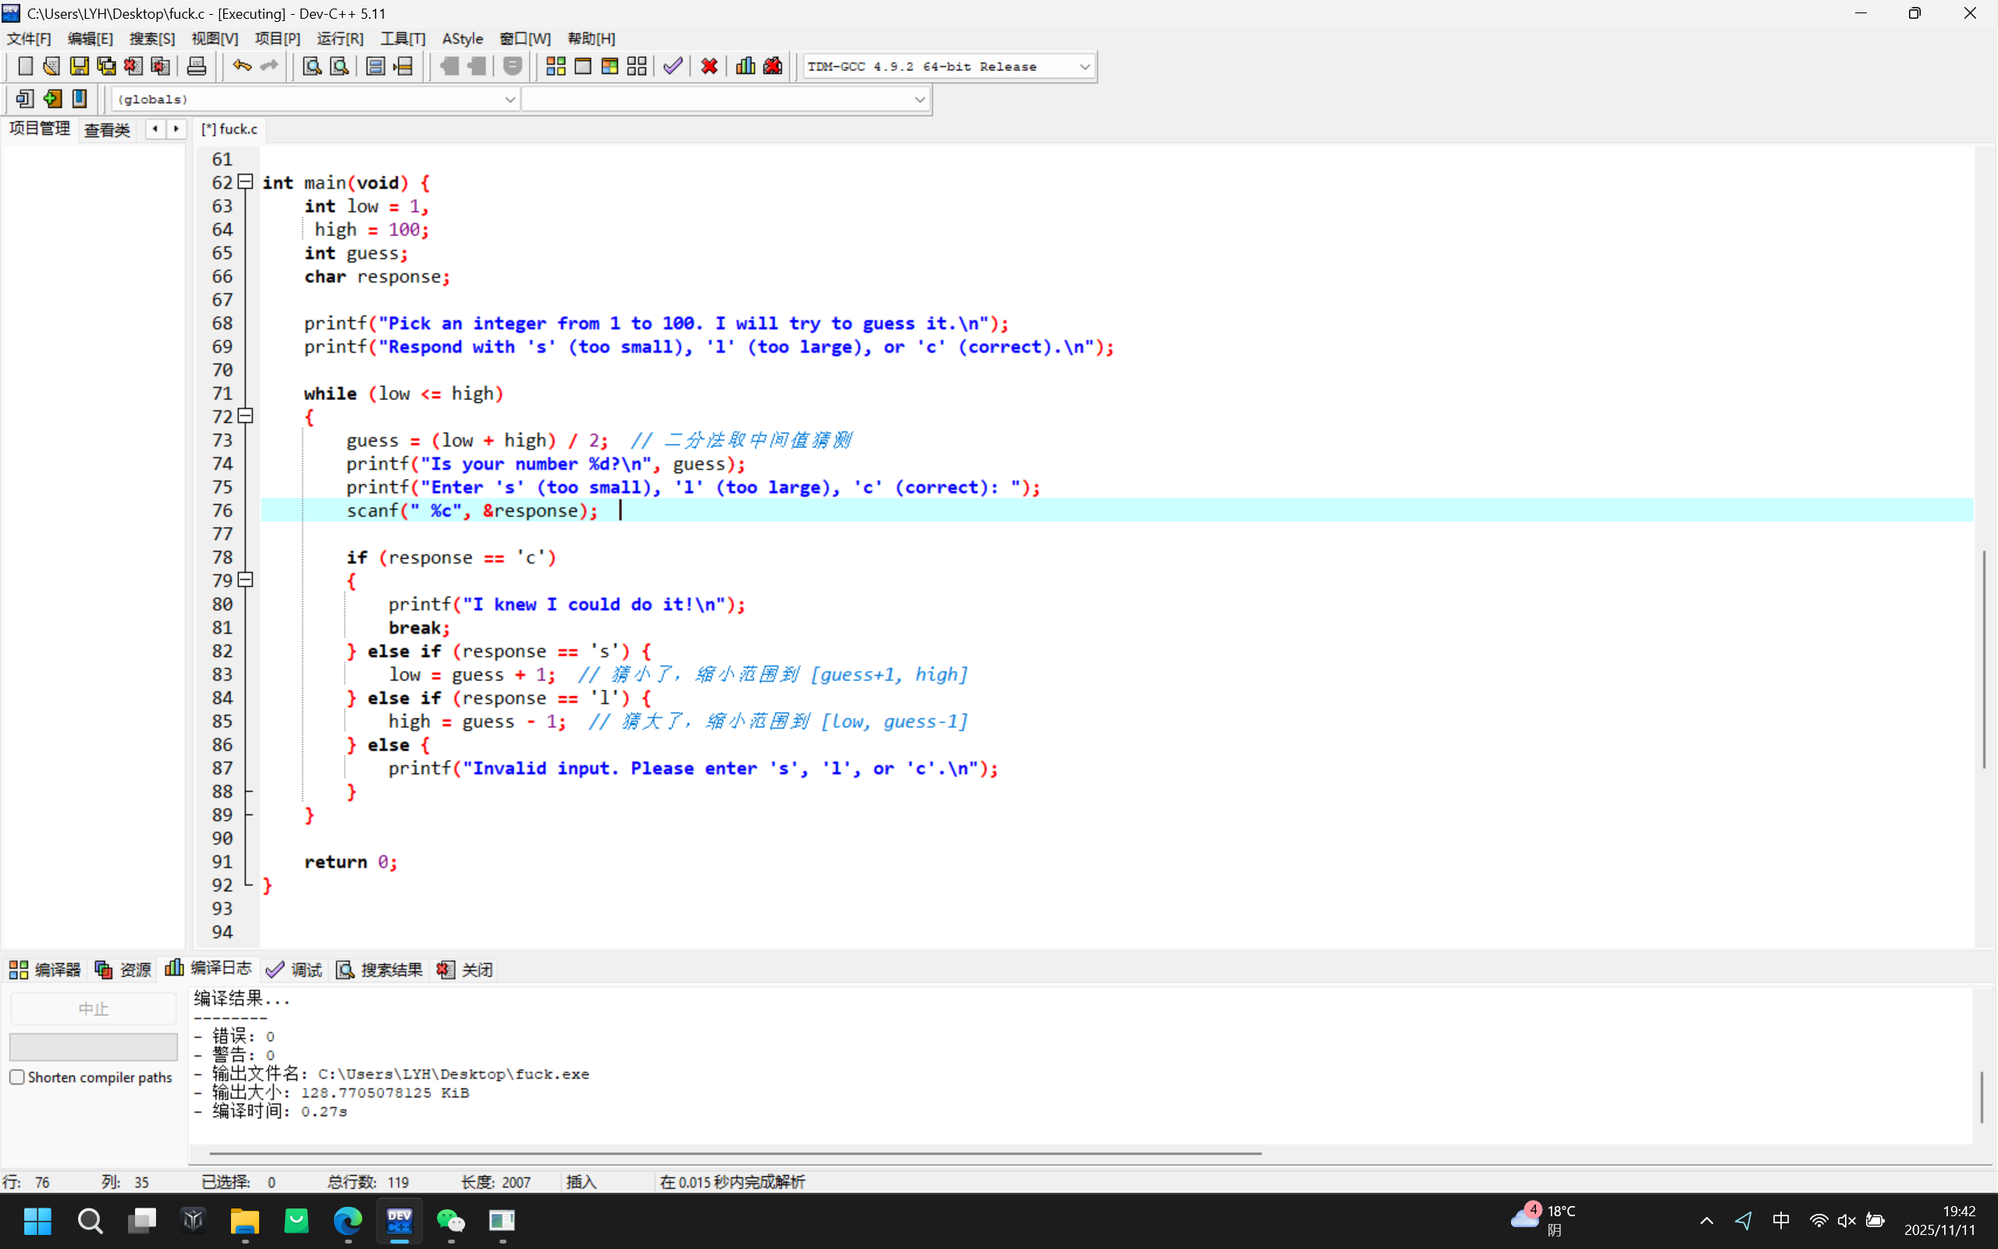Click the Undo toolbar icon

click(x=241, y=66)
